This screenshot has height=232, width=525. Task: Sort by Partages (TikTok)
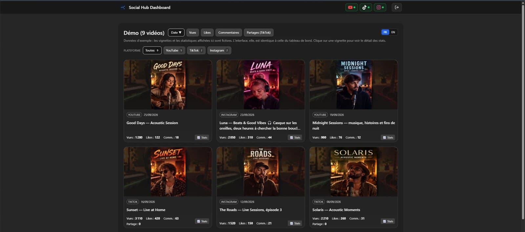coord(259,32)
